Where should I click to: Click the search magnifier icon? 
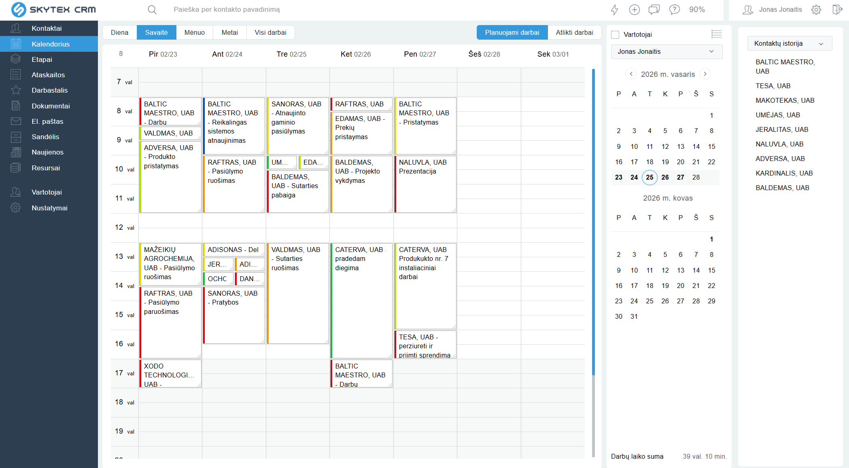click(152, 10)
